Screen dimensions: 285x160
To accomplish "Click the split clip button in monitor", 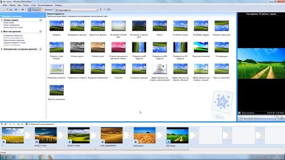I will (x=277, y=119).
